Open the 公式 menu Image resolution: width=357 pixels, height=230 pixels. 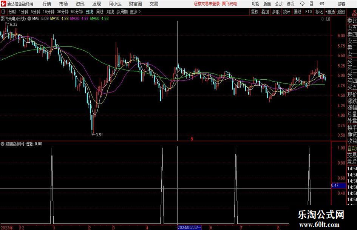(279, 4)
